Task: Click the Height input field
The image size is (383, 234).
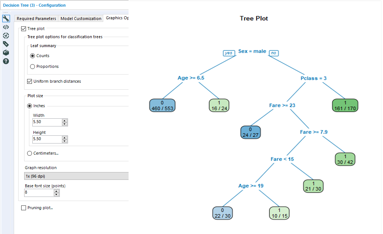Action: point(45,139)
